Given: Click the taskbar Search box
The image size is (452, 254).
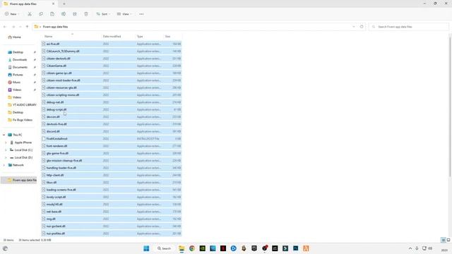Looking at the screenshot, I should pyautogui.click(x=165, y=248).
